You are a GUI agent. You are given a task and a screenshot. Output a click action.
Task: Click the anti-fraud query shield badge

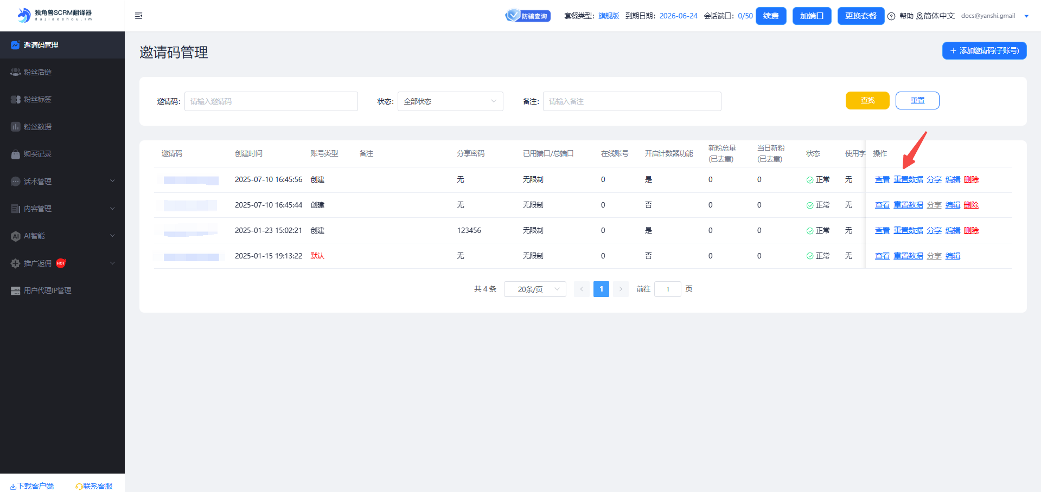[527, 16]
